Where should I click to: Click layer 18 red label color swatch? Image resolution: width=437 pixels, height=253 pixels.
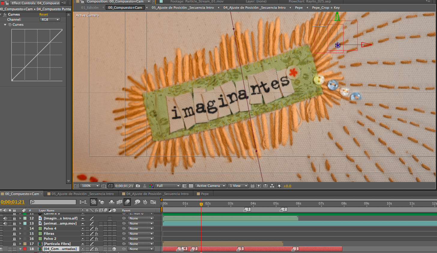click(x=25, y=249)
